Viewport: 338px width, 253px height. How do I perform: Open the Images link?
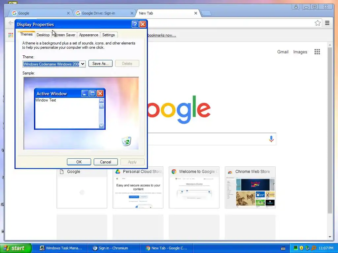(300, 52)
